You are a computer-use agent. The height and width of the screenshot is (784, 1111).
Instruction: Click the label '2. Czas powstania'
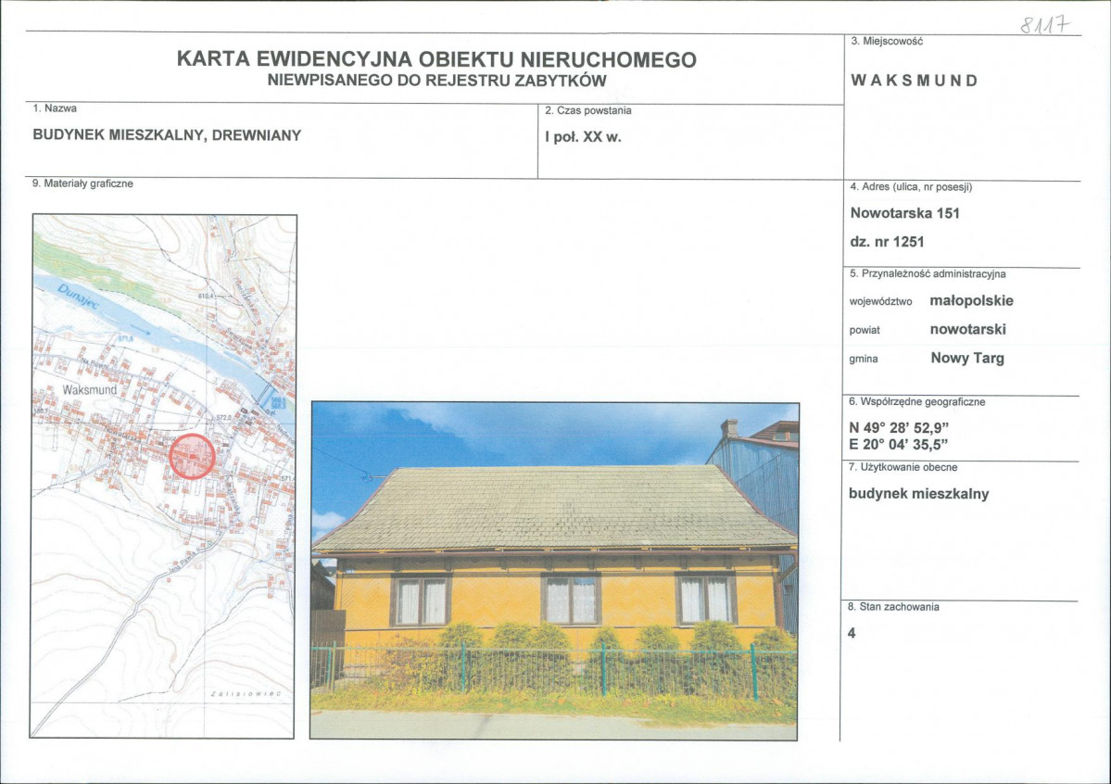point(588,110)
